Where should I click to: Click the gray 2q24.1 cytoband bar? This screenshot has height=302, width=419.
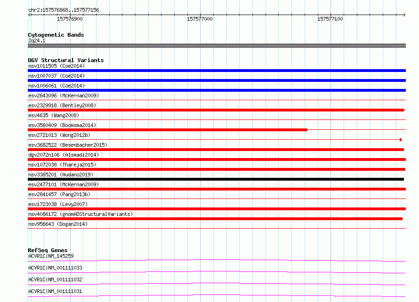(x=217, y=46)
